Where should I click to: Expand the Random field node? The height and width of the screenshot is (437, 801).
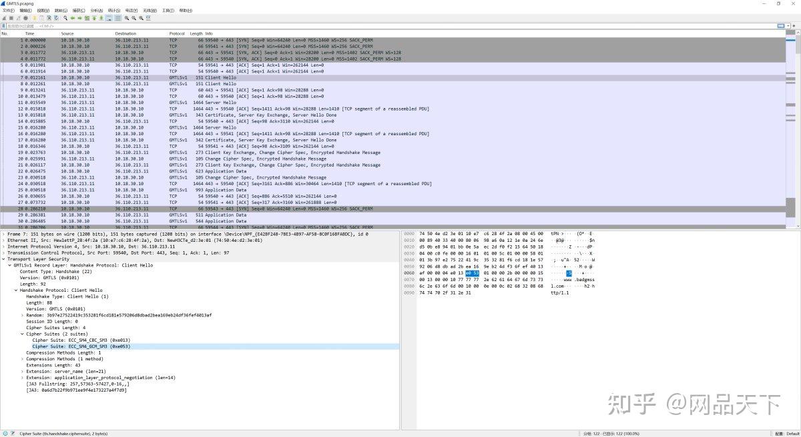23,315
